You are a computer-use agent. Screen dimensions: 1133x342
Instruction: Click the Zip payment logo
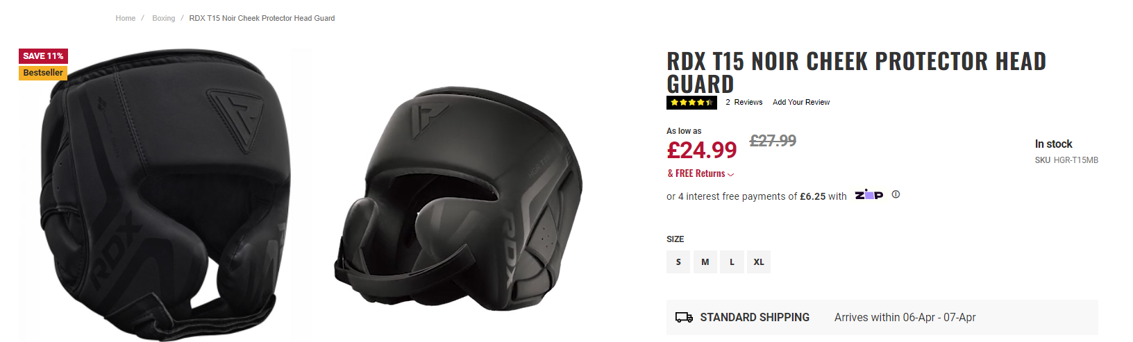868,195
